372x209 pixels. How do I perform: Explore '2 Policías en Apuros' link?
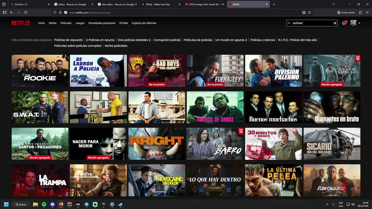tap(100, 40)
